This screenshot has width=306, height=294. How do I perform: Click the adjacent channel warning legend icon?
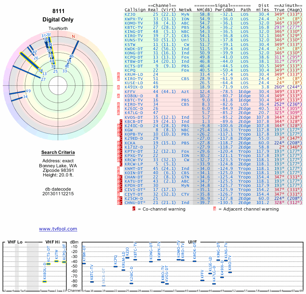(215, 209)
